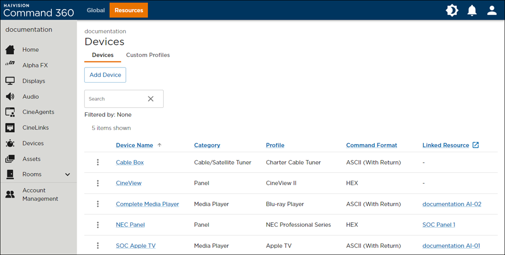Open Displays from the sidebar icon
This screenshot has height=255, width=505.
click(x=10, y=81)
